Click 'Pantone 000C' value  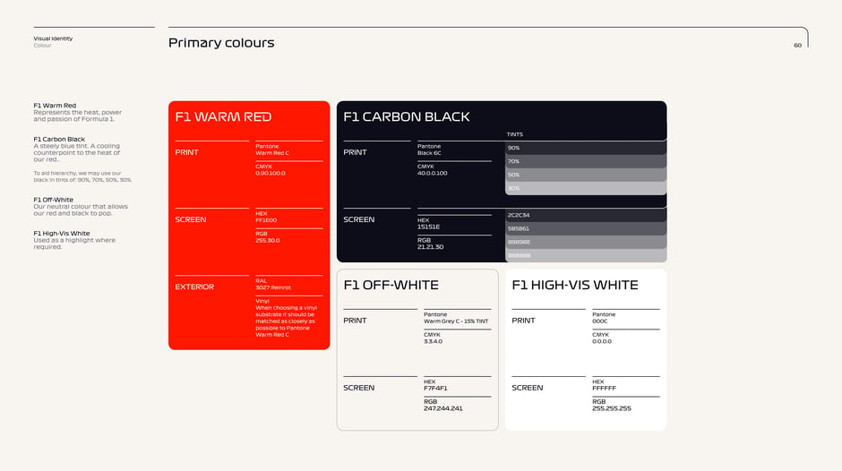[x=604, y=318]
